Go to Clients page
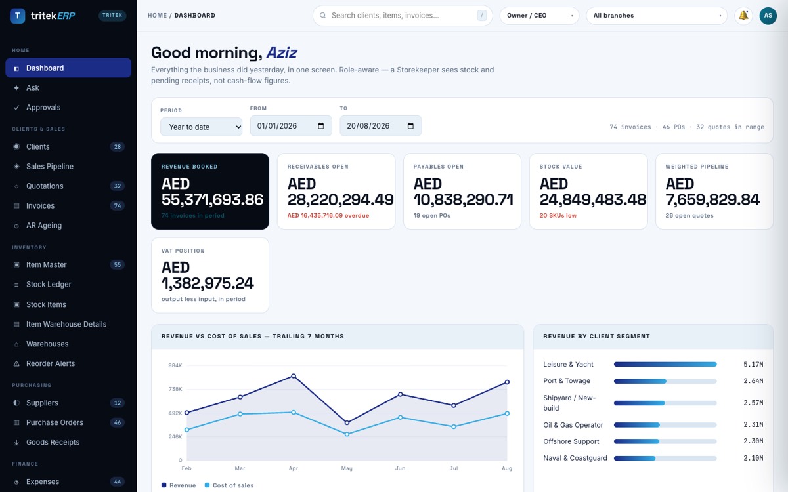 click(68, 147)
